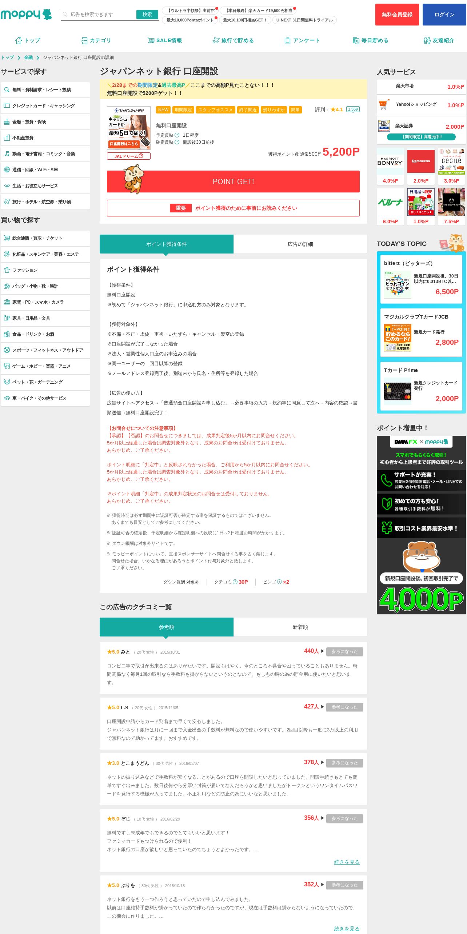Sort reviews by 参考順 tab
This screenshot has height=934, width=467.
click(x=167, y=627)
